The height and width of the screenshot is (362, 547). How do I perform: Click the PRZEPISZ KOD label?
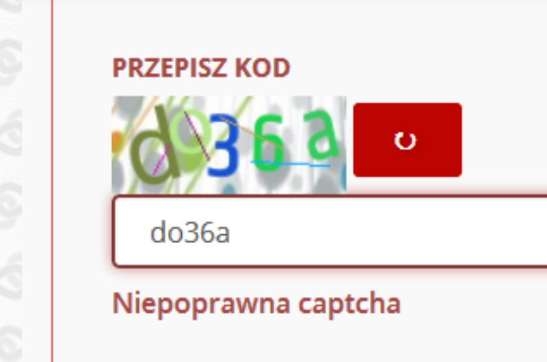(x=201, y=68)
